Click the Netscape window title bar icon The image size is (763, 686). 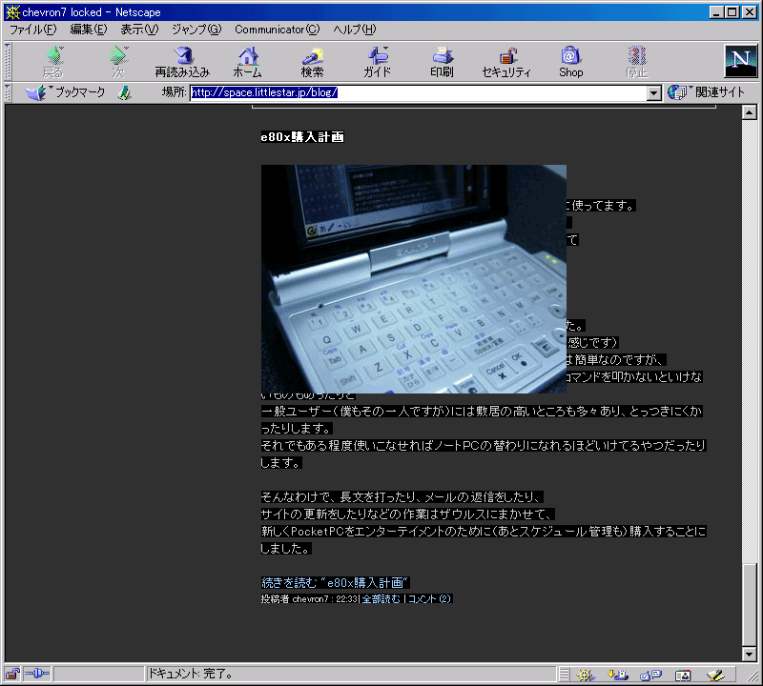(12, 12)
